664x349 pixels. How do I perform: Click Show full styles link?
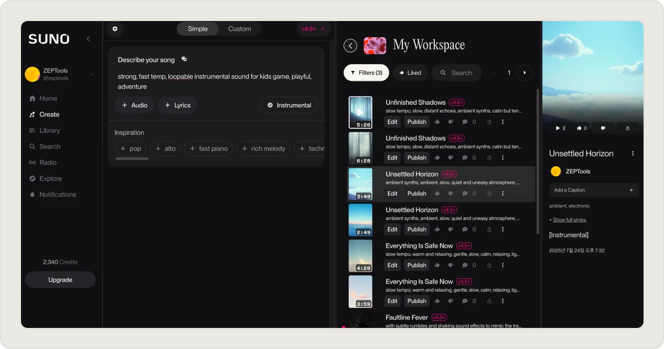(569, 220)
